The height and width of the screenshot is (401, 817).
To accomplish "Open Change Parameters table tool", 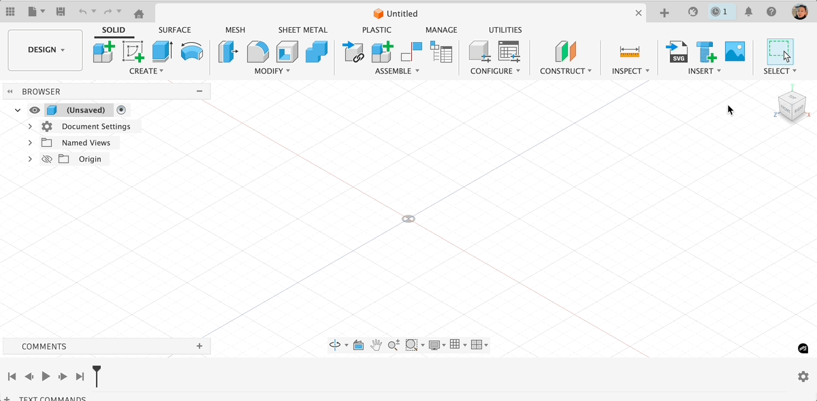I will click(x=509, y=52).
